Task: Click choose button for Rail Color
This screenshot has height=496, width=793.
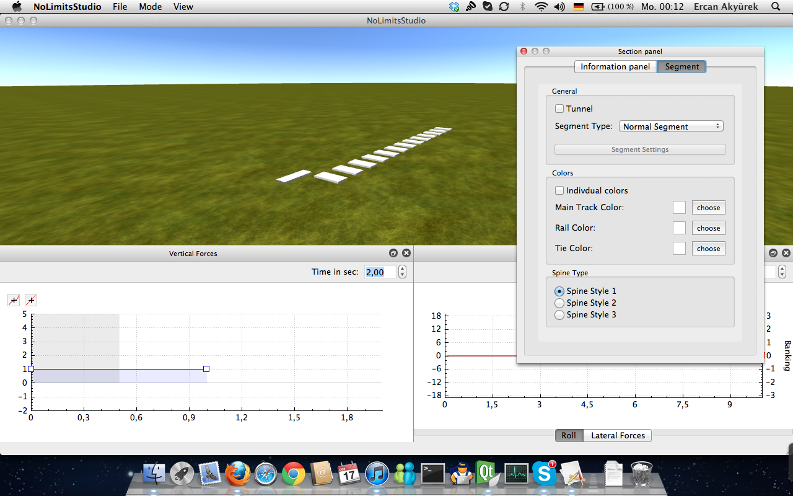Action: (708, 228)
